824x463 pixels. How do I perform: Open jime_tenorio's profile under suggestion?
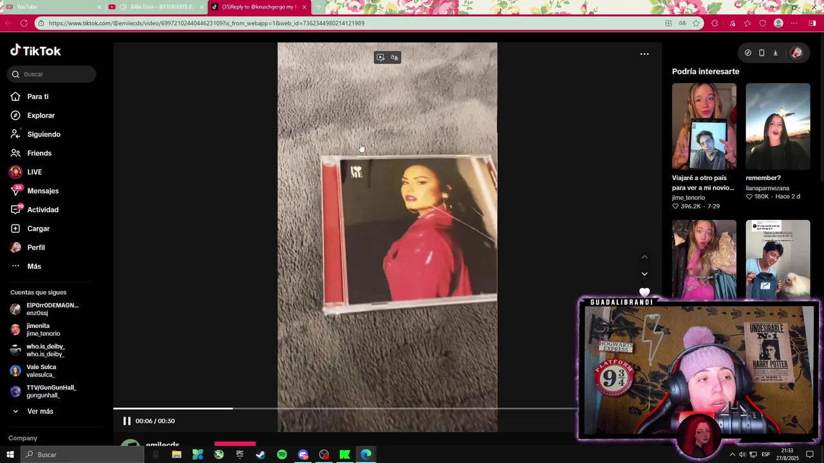[x=689, y=197]
